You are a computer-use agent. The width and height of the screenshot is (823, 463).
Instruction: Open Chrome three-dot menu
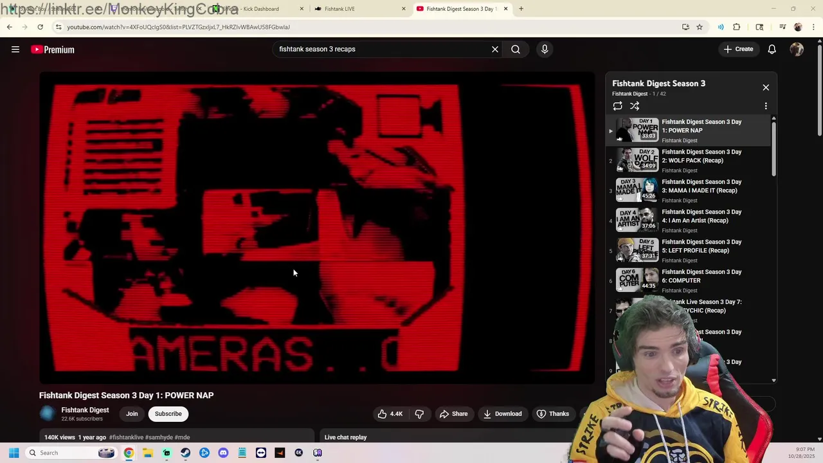(814, 27)
